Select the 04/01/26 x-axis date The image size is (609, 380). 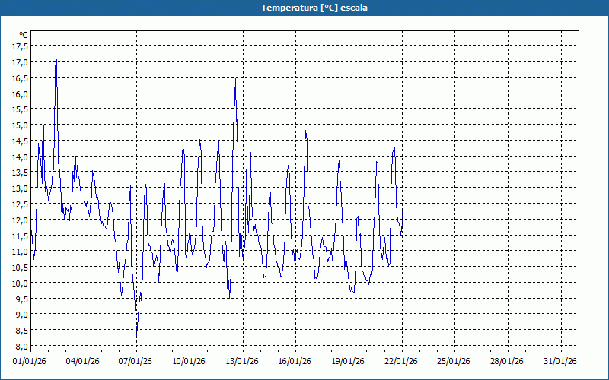tap(83, 362)
